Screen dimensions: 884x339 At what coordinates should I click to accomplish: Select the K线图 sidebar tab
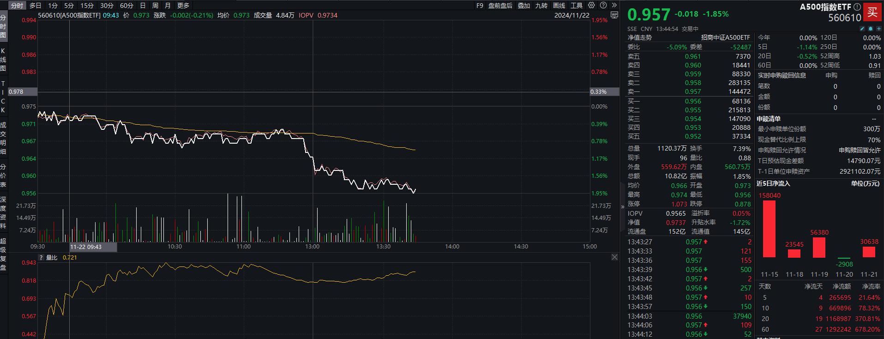(3, 59)
